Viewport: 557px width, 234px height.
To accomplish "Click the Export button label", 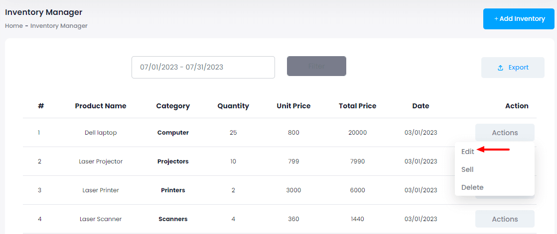I will click(x=518, y=68).
